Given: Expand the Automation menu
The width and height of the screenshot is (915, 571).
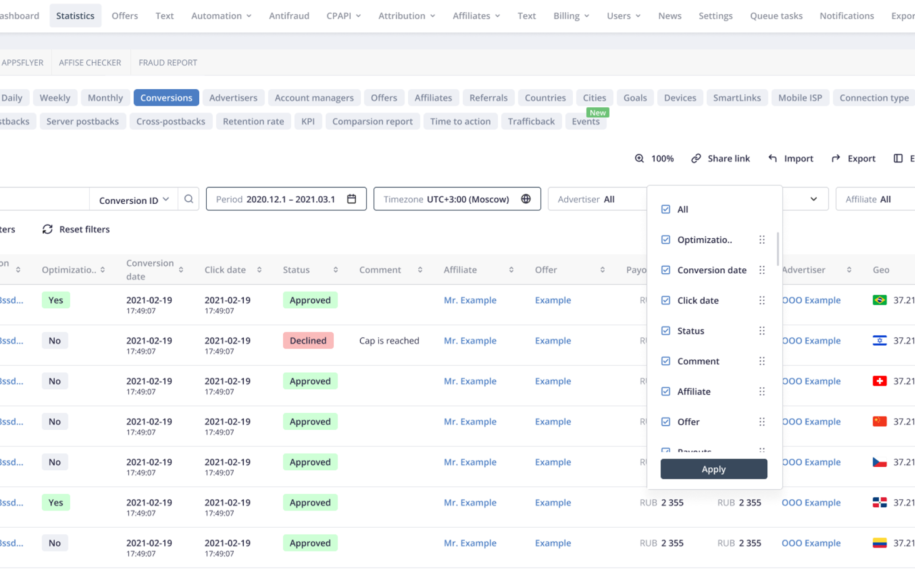Looking at the screenshot, I should [x=221, y=16].
